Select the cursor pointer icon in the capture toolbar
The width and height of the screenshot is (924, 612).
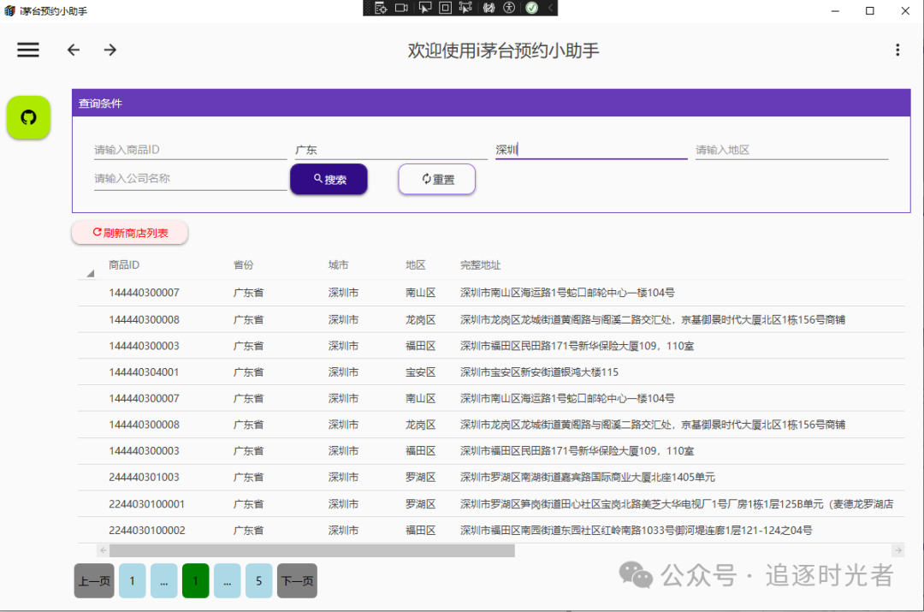pyautogui.click(x=426, y=8)
